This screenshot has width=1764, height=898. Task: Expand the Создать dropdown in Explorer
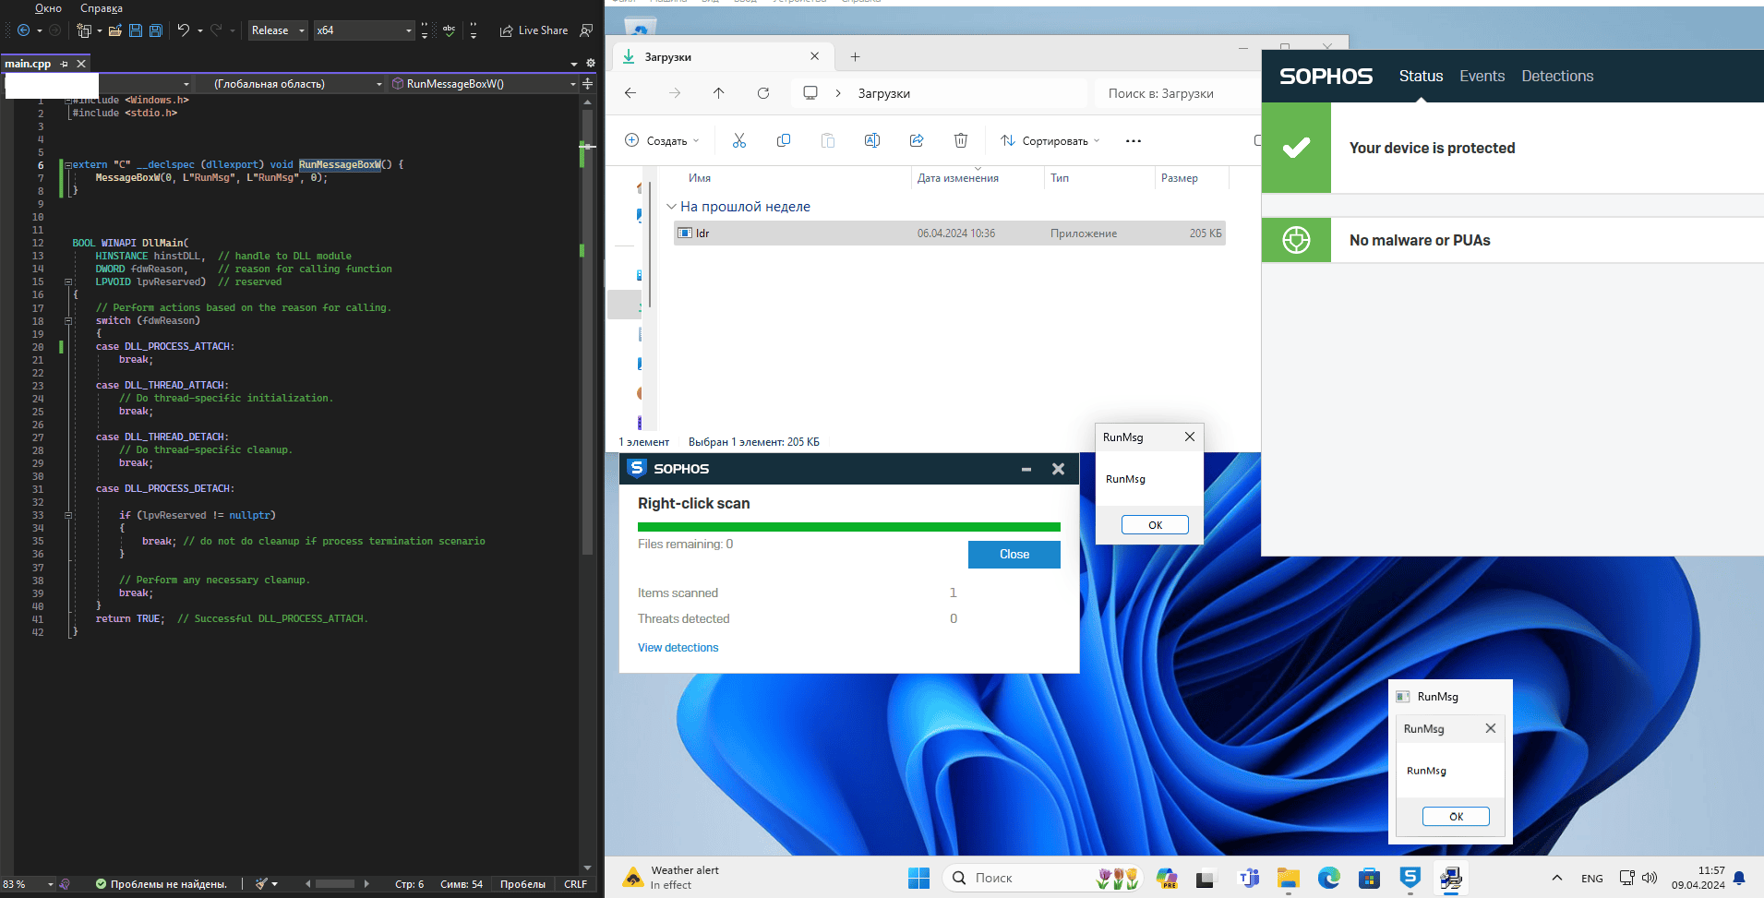662,141
